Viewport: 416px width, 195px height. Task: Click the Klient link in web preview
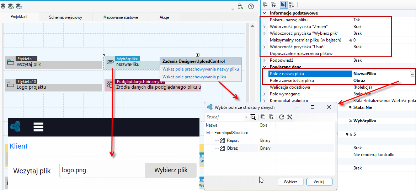[18, 146]
